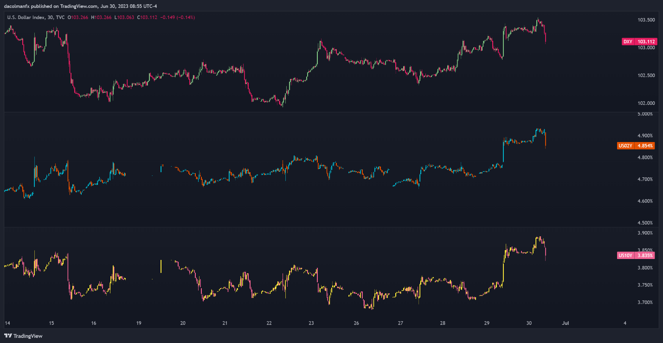
Task: Click date label 23 on time axis
Action: (311, 323)
